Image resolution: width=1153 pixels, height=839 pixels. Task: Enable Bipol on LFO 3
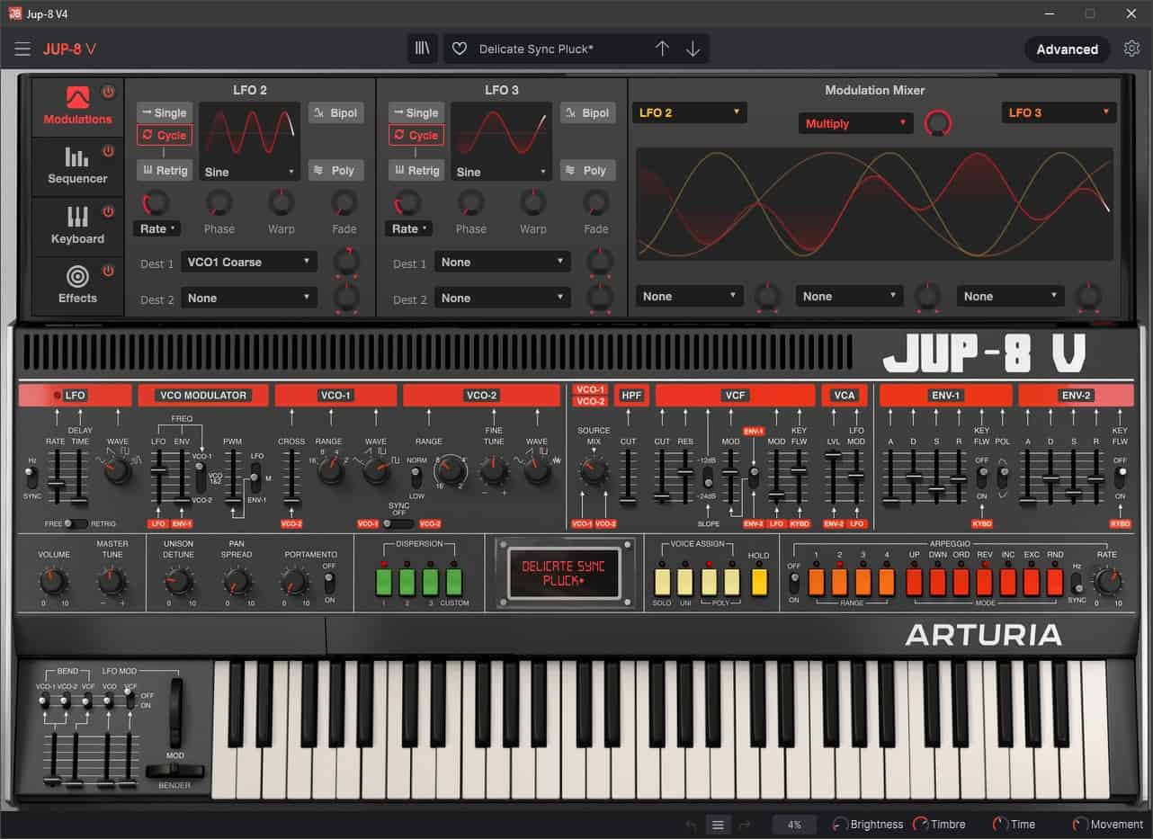(587, 112)
